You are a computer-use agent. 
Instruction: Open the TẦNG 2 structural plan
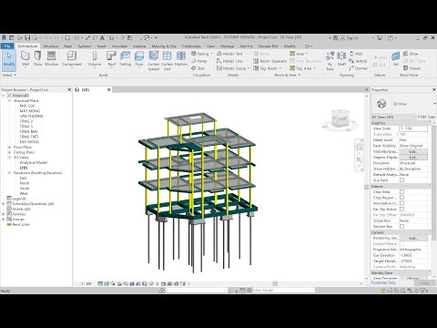(26, 121)
